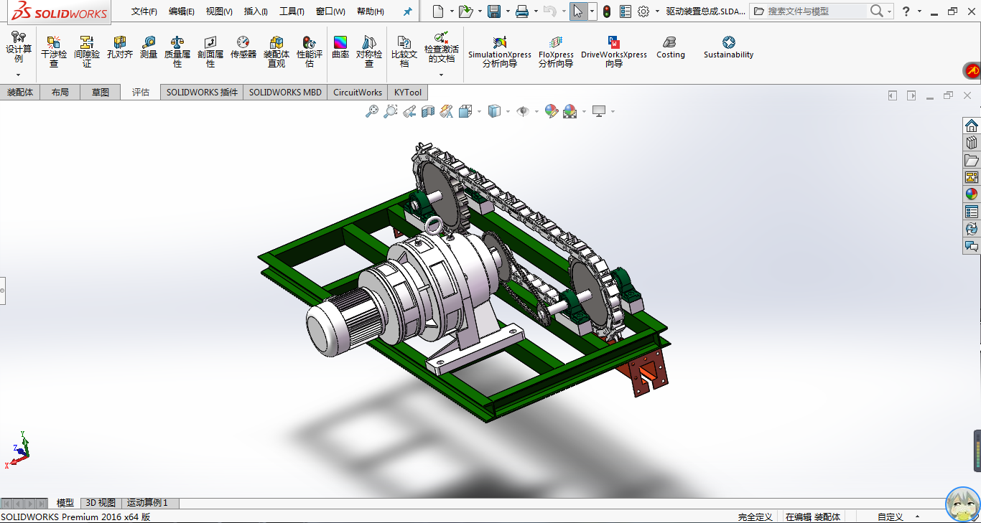
Task: Open the 测量 measure tool
Action: tap(149, 47)
